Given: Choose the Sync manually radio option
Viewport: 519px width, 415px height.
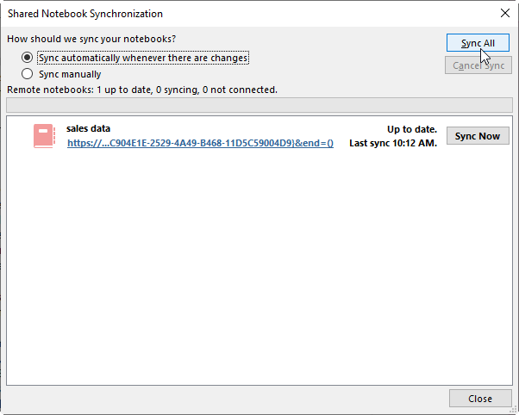Looking at the screenshot, I should [27, 74].
